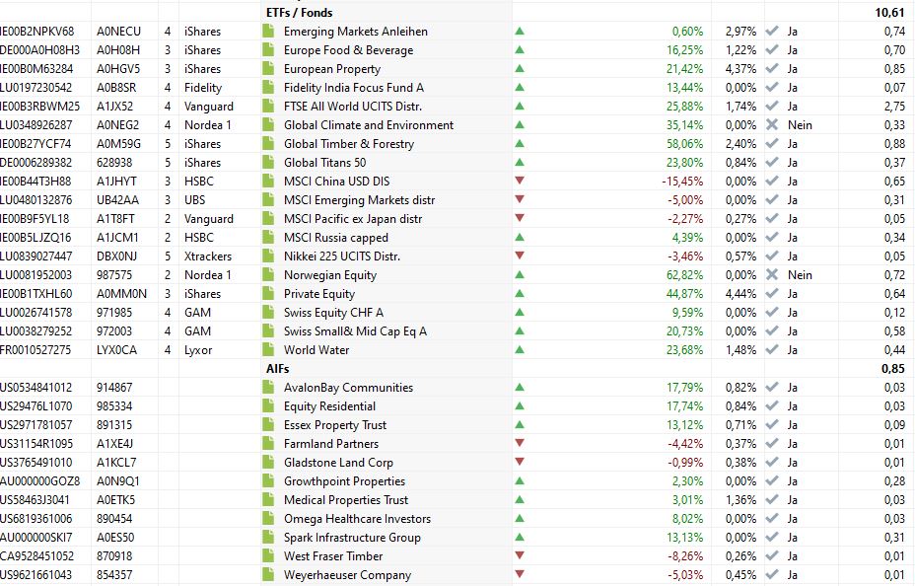
Task: Open the FTSE All World UCITS Distr. entry
Action: [352, 107]
